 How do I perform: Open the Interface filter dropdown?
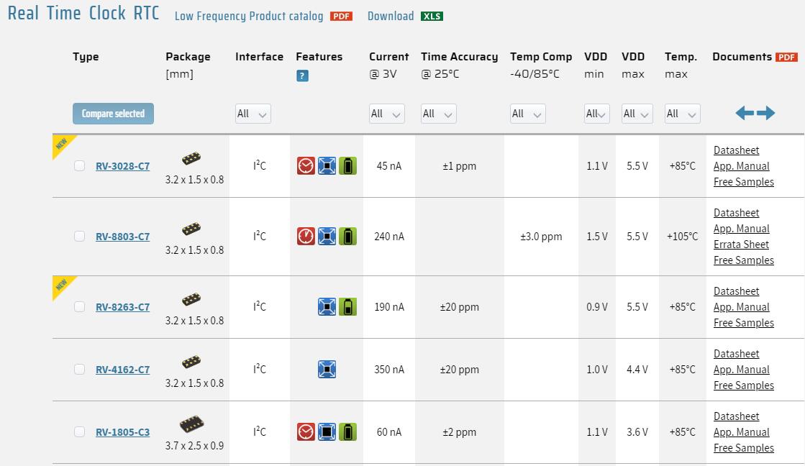253,114
